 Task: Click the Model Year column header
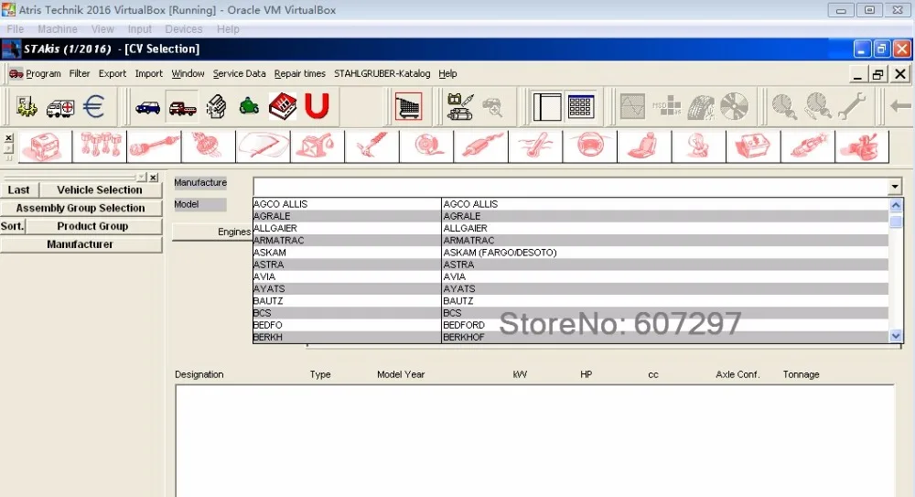(401, 374)
